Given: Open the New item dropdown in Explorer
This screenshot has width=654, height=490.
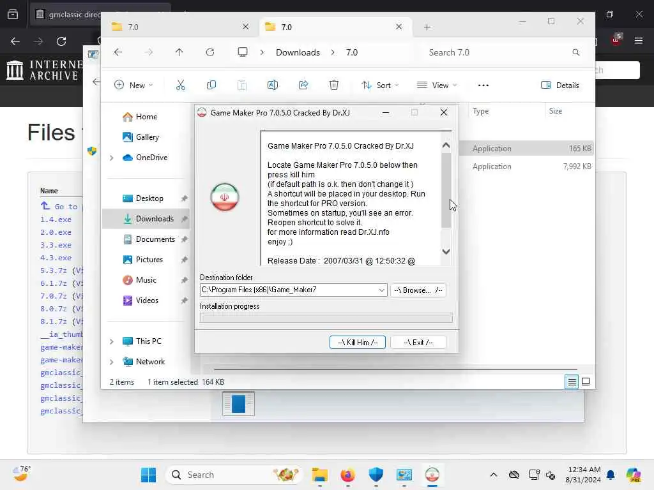Looking at the screenshot, I should [x=133, y=85].
